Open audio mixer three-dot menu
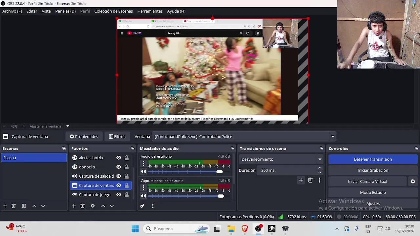 tap(153, 206)
